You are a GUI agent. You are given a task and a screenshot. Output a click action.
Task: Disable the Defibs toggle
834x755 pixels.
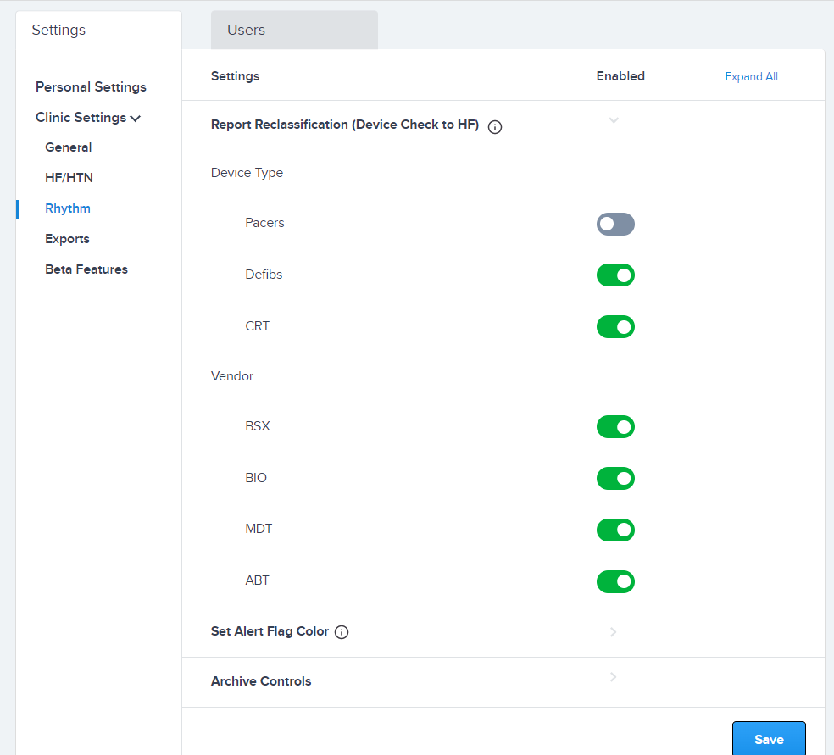[615, 275]
